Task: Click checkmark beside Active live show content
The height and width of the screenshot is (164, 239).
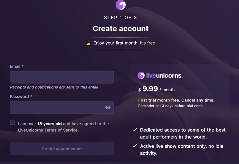Action: (135, 146)
